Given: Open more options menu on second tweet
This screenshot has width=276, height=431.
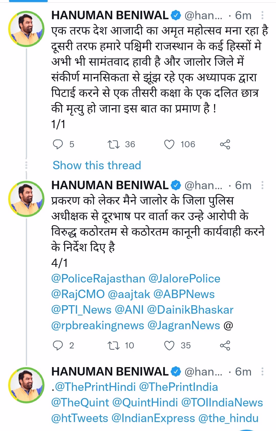Looking at the screenshot, I should 262,185.
